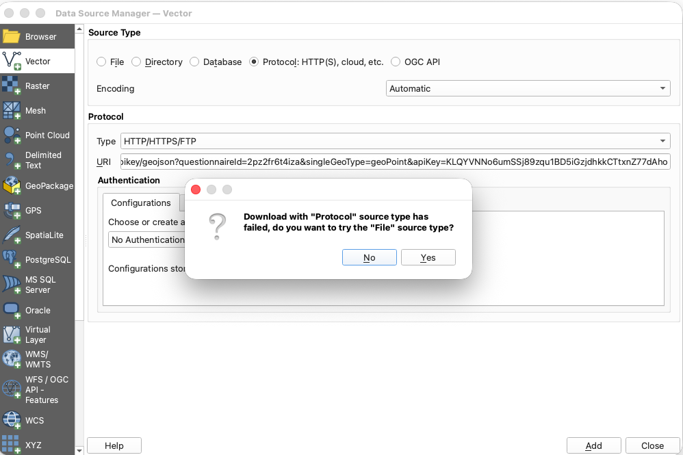Choose the File source type radio
Viewport: 683px width, 455px height.
pos(101,62)
